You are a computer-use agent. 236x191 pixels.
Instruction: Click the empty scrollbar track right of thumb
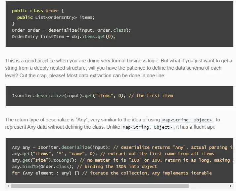coord(208,186)
